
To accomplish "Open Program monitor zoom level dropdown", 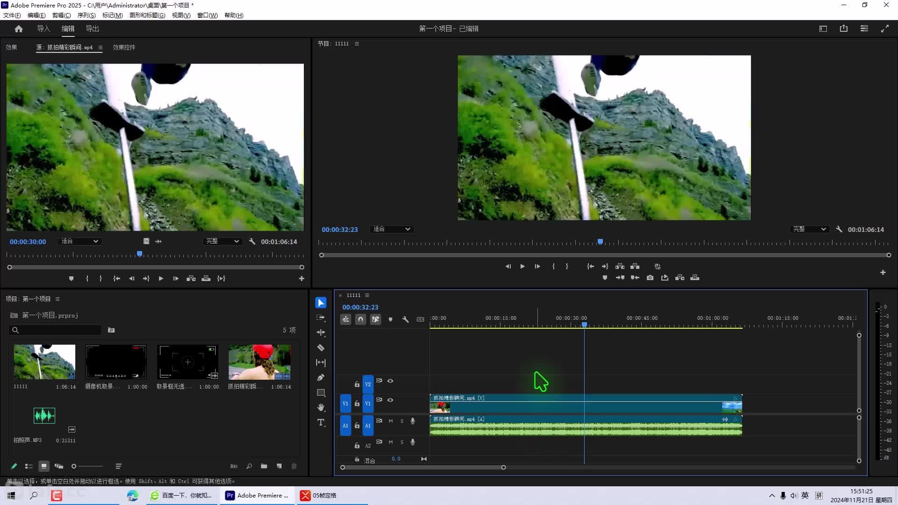I will tap(391, 230).
